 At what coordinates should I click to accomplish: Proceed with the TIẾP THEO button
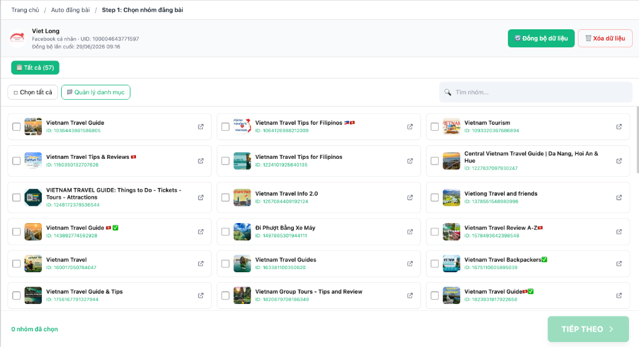click(x=588, y=329)
